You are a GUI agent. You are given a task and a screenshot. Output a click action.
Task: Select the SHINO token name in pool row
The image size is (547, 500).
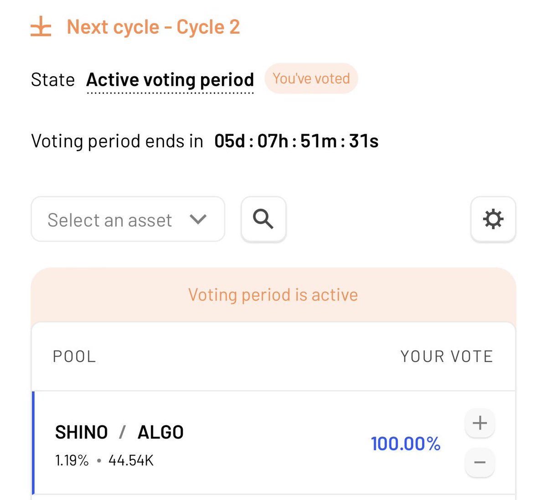point(82,432)
